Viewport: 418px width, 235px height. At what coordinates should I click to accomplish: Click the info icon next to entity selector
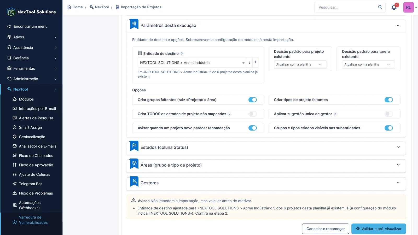pyautogui.click(x=249, y=62)
